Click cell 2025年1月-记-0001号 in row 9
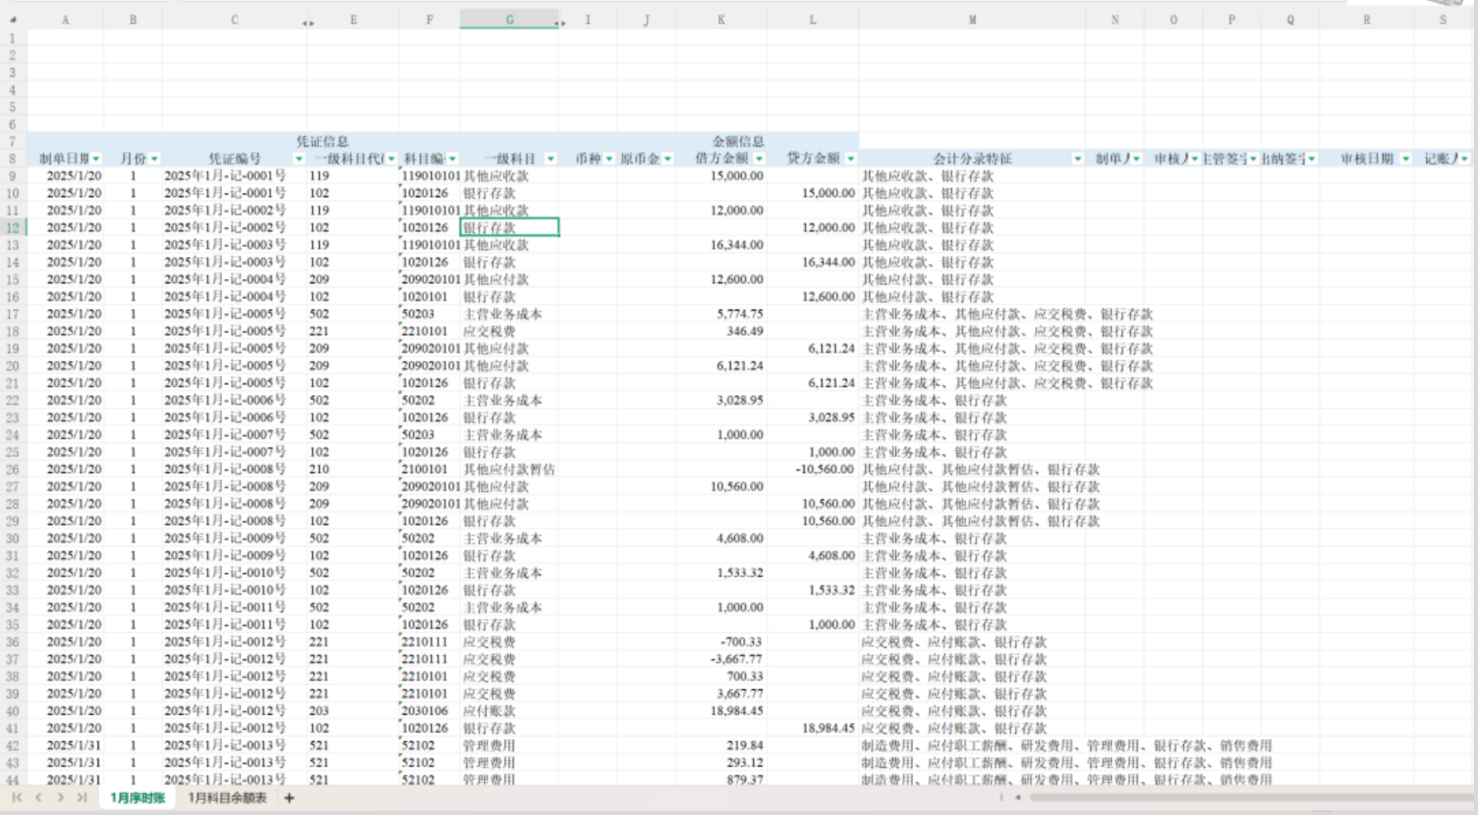The height and width of the screenshot is (815, 1478). (x=234, y=176)
